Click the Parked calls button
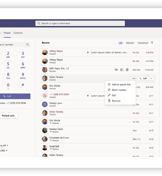The height and width of the screenshot is (176, 162). 8,116
